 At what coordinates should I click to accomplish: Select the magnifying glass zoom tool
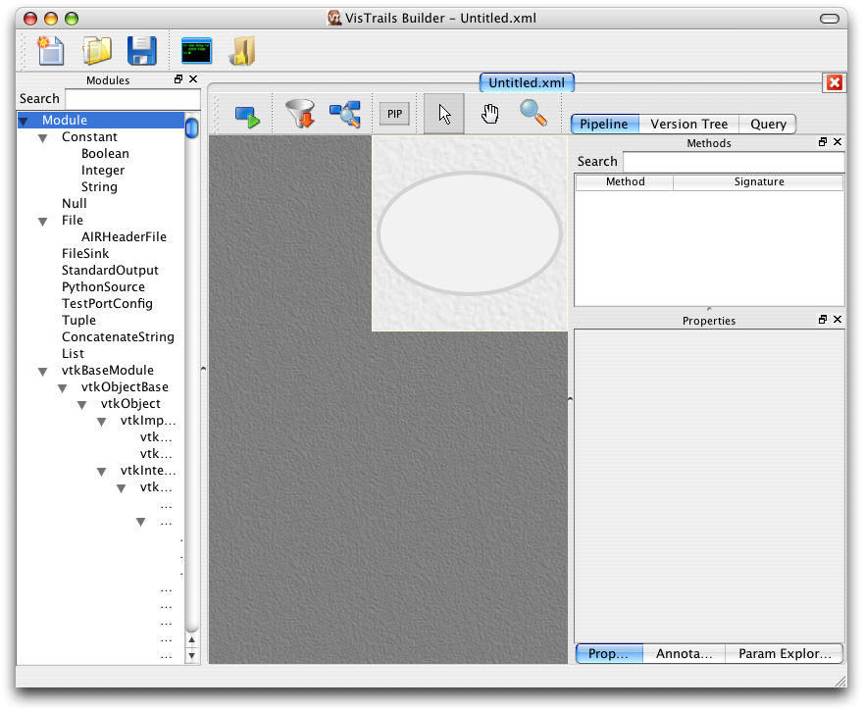(533, 114)
